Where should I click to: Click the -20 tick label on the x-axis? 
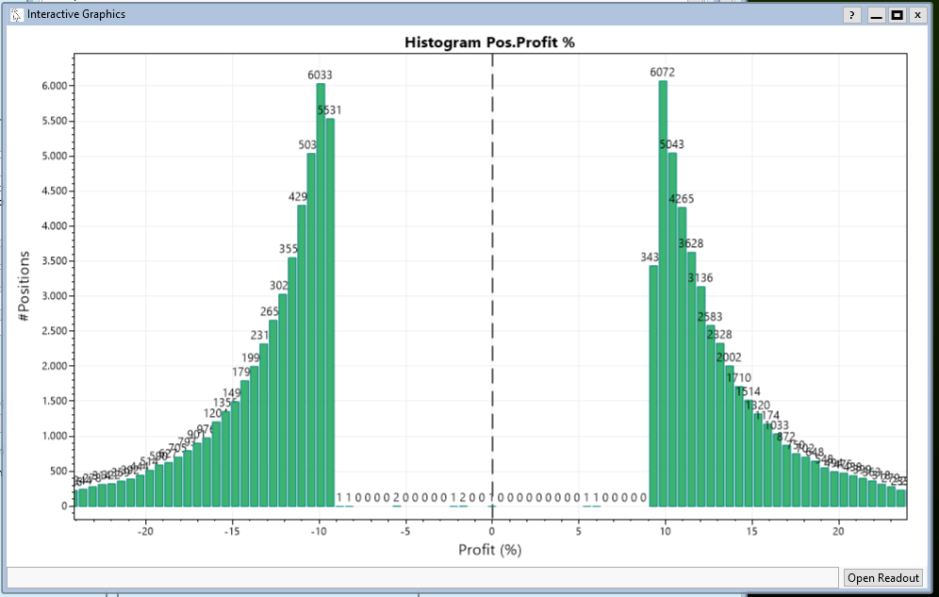[146, 531]
